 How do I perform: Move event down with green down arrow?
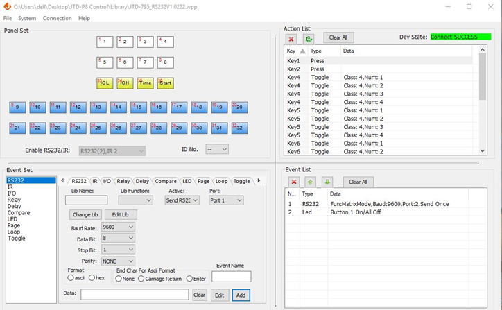327,182
